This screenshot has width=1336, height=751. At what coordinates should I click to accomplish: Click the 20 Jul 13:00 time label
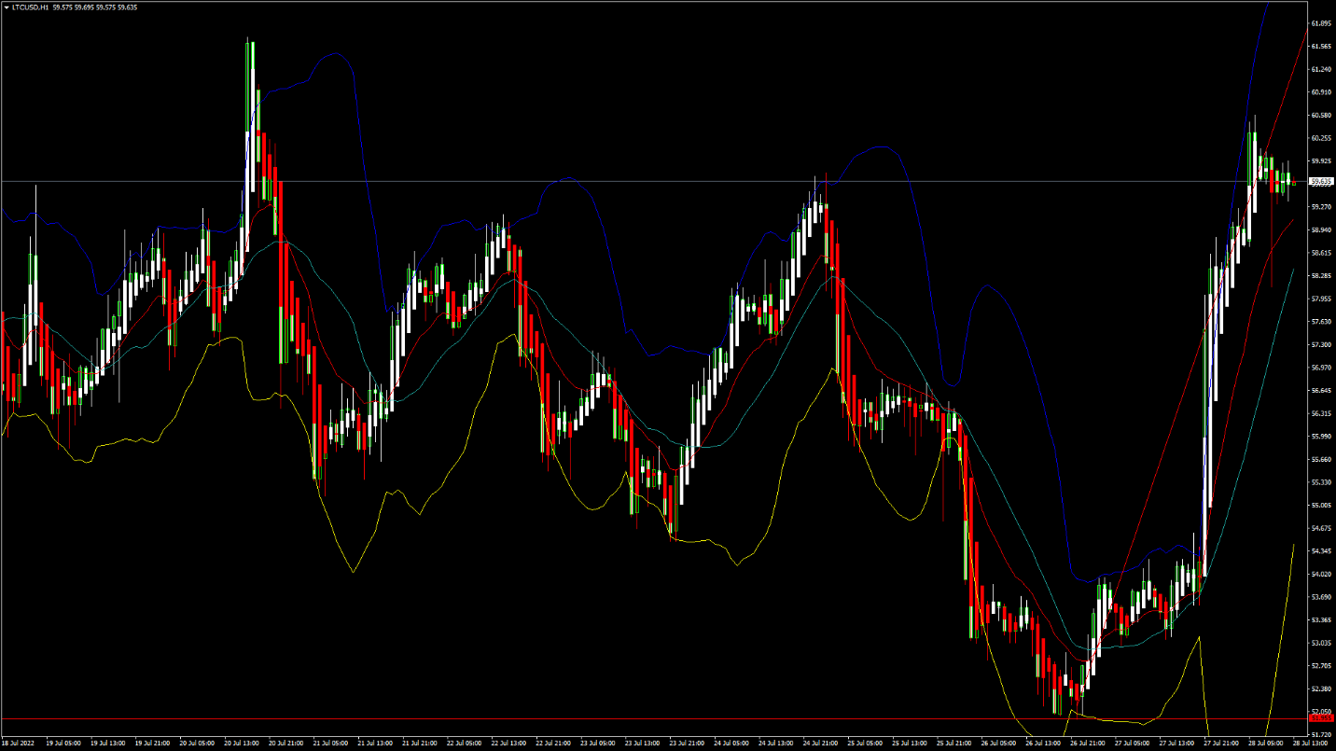point(242,744)
